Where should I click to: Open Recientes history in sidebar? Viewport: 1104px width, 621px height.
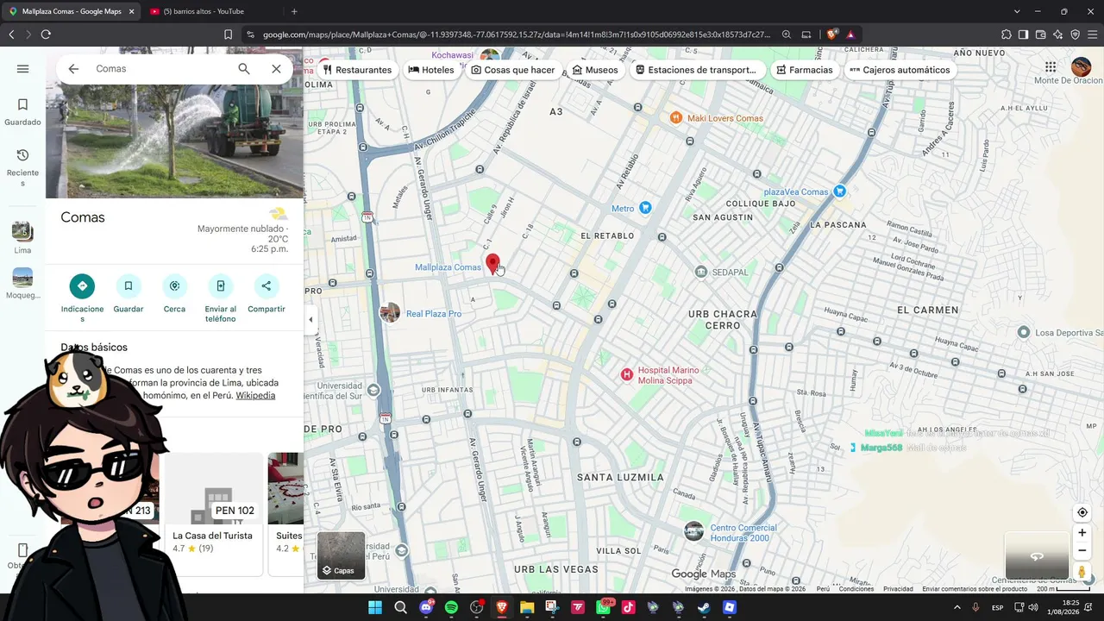(22, 167)
